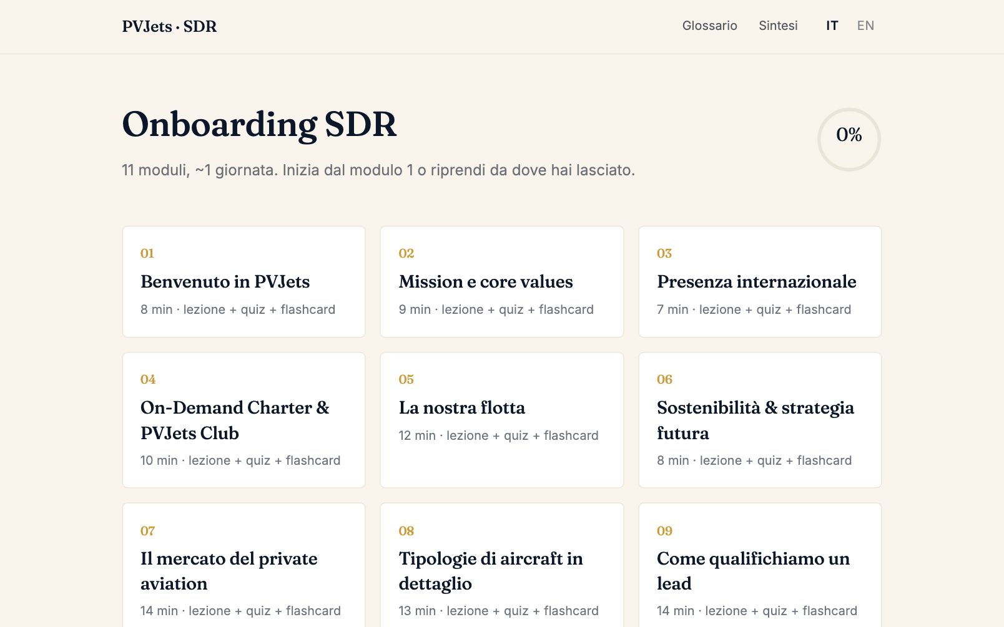Open the Sintesi page
1004x627 pixels.
coord(778,26)
